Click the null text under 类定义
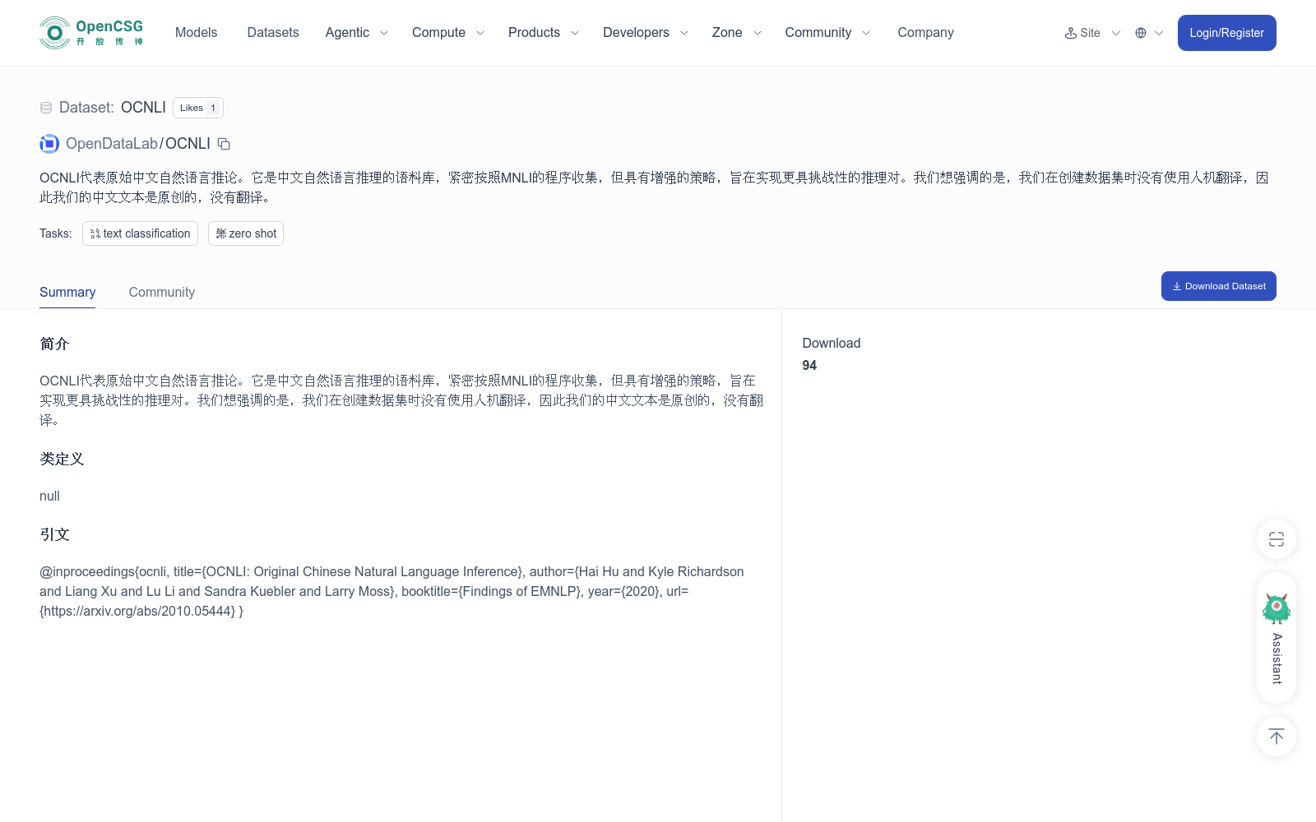1316x822 pixels. point(49,496)
